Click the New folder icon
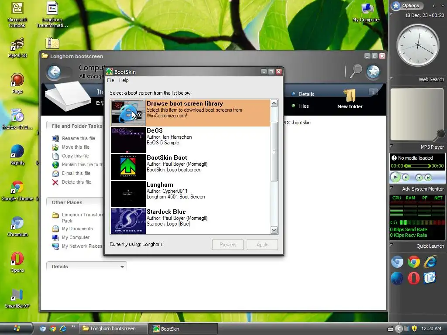The height and width of the screenshot is (335, 447). (350, 99)
